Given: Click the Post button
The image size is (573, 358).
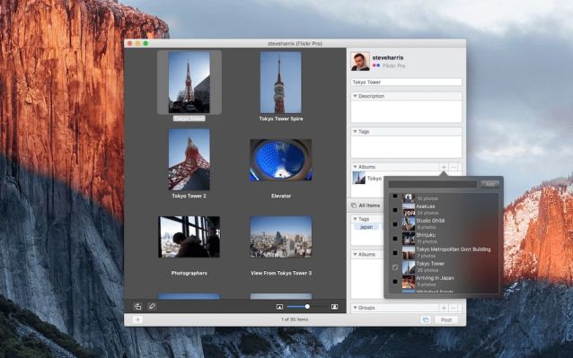Looking at the screenshot, I should point(446,320).
